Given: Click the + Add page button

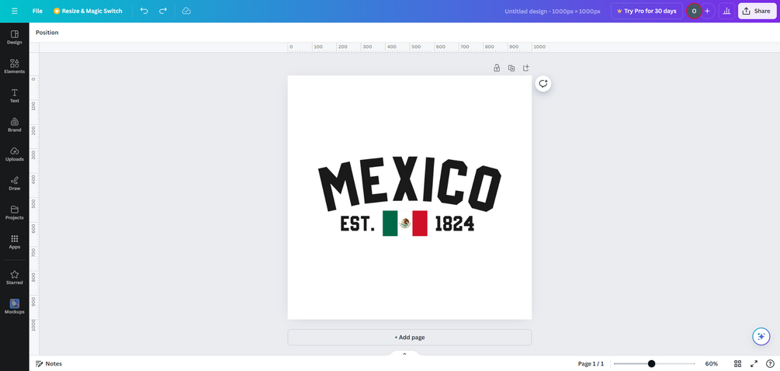Looking at the screenshot, I should coord(409,337).
